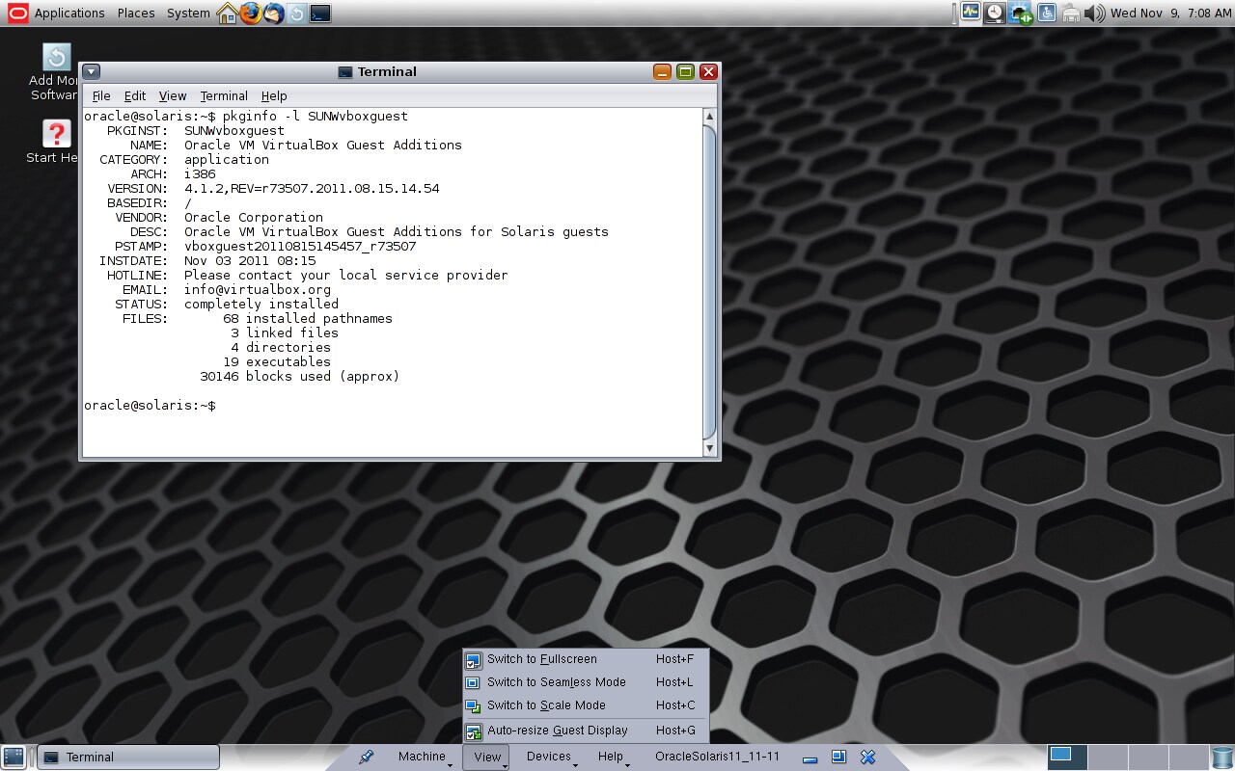The image size is (1235, 771).
Task: Switch to Fullscreen mode
Action: (541, 659)
